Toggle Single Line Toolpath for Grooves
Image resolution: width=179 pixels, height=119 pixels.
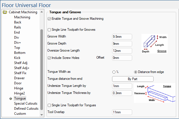(49, 30)
